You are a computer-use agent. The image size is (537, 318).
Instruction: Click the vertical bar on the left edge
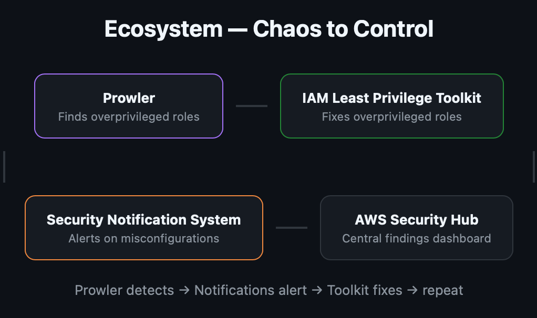point(4,167)
